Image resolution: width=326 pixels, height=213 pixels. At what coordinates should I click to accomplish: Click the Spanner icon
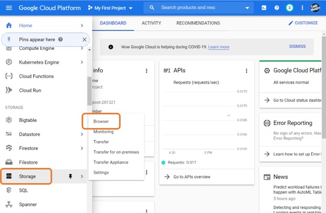tap(9, 204)
